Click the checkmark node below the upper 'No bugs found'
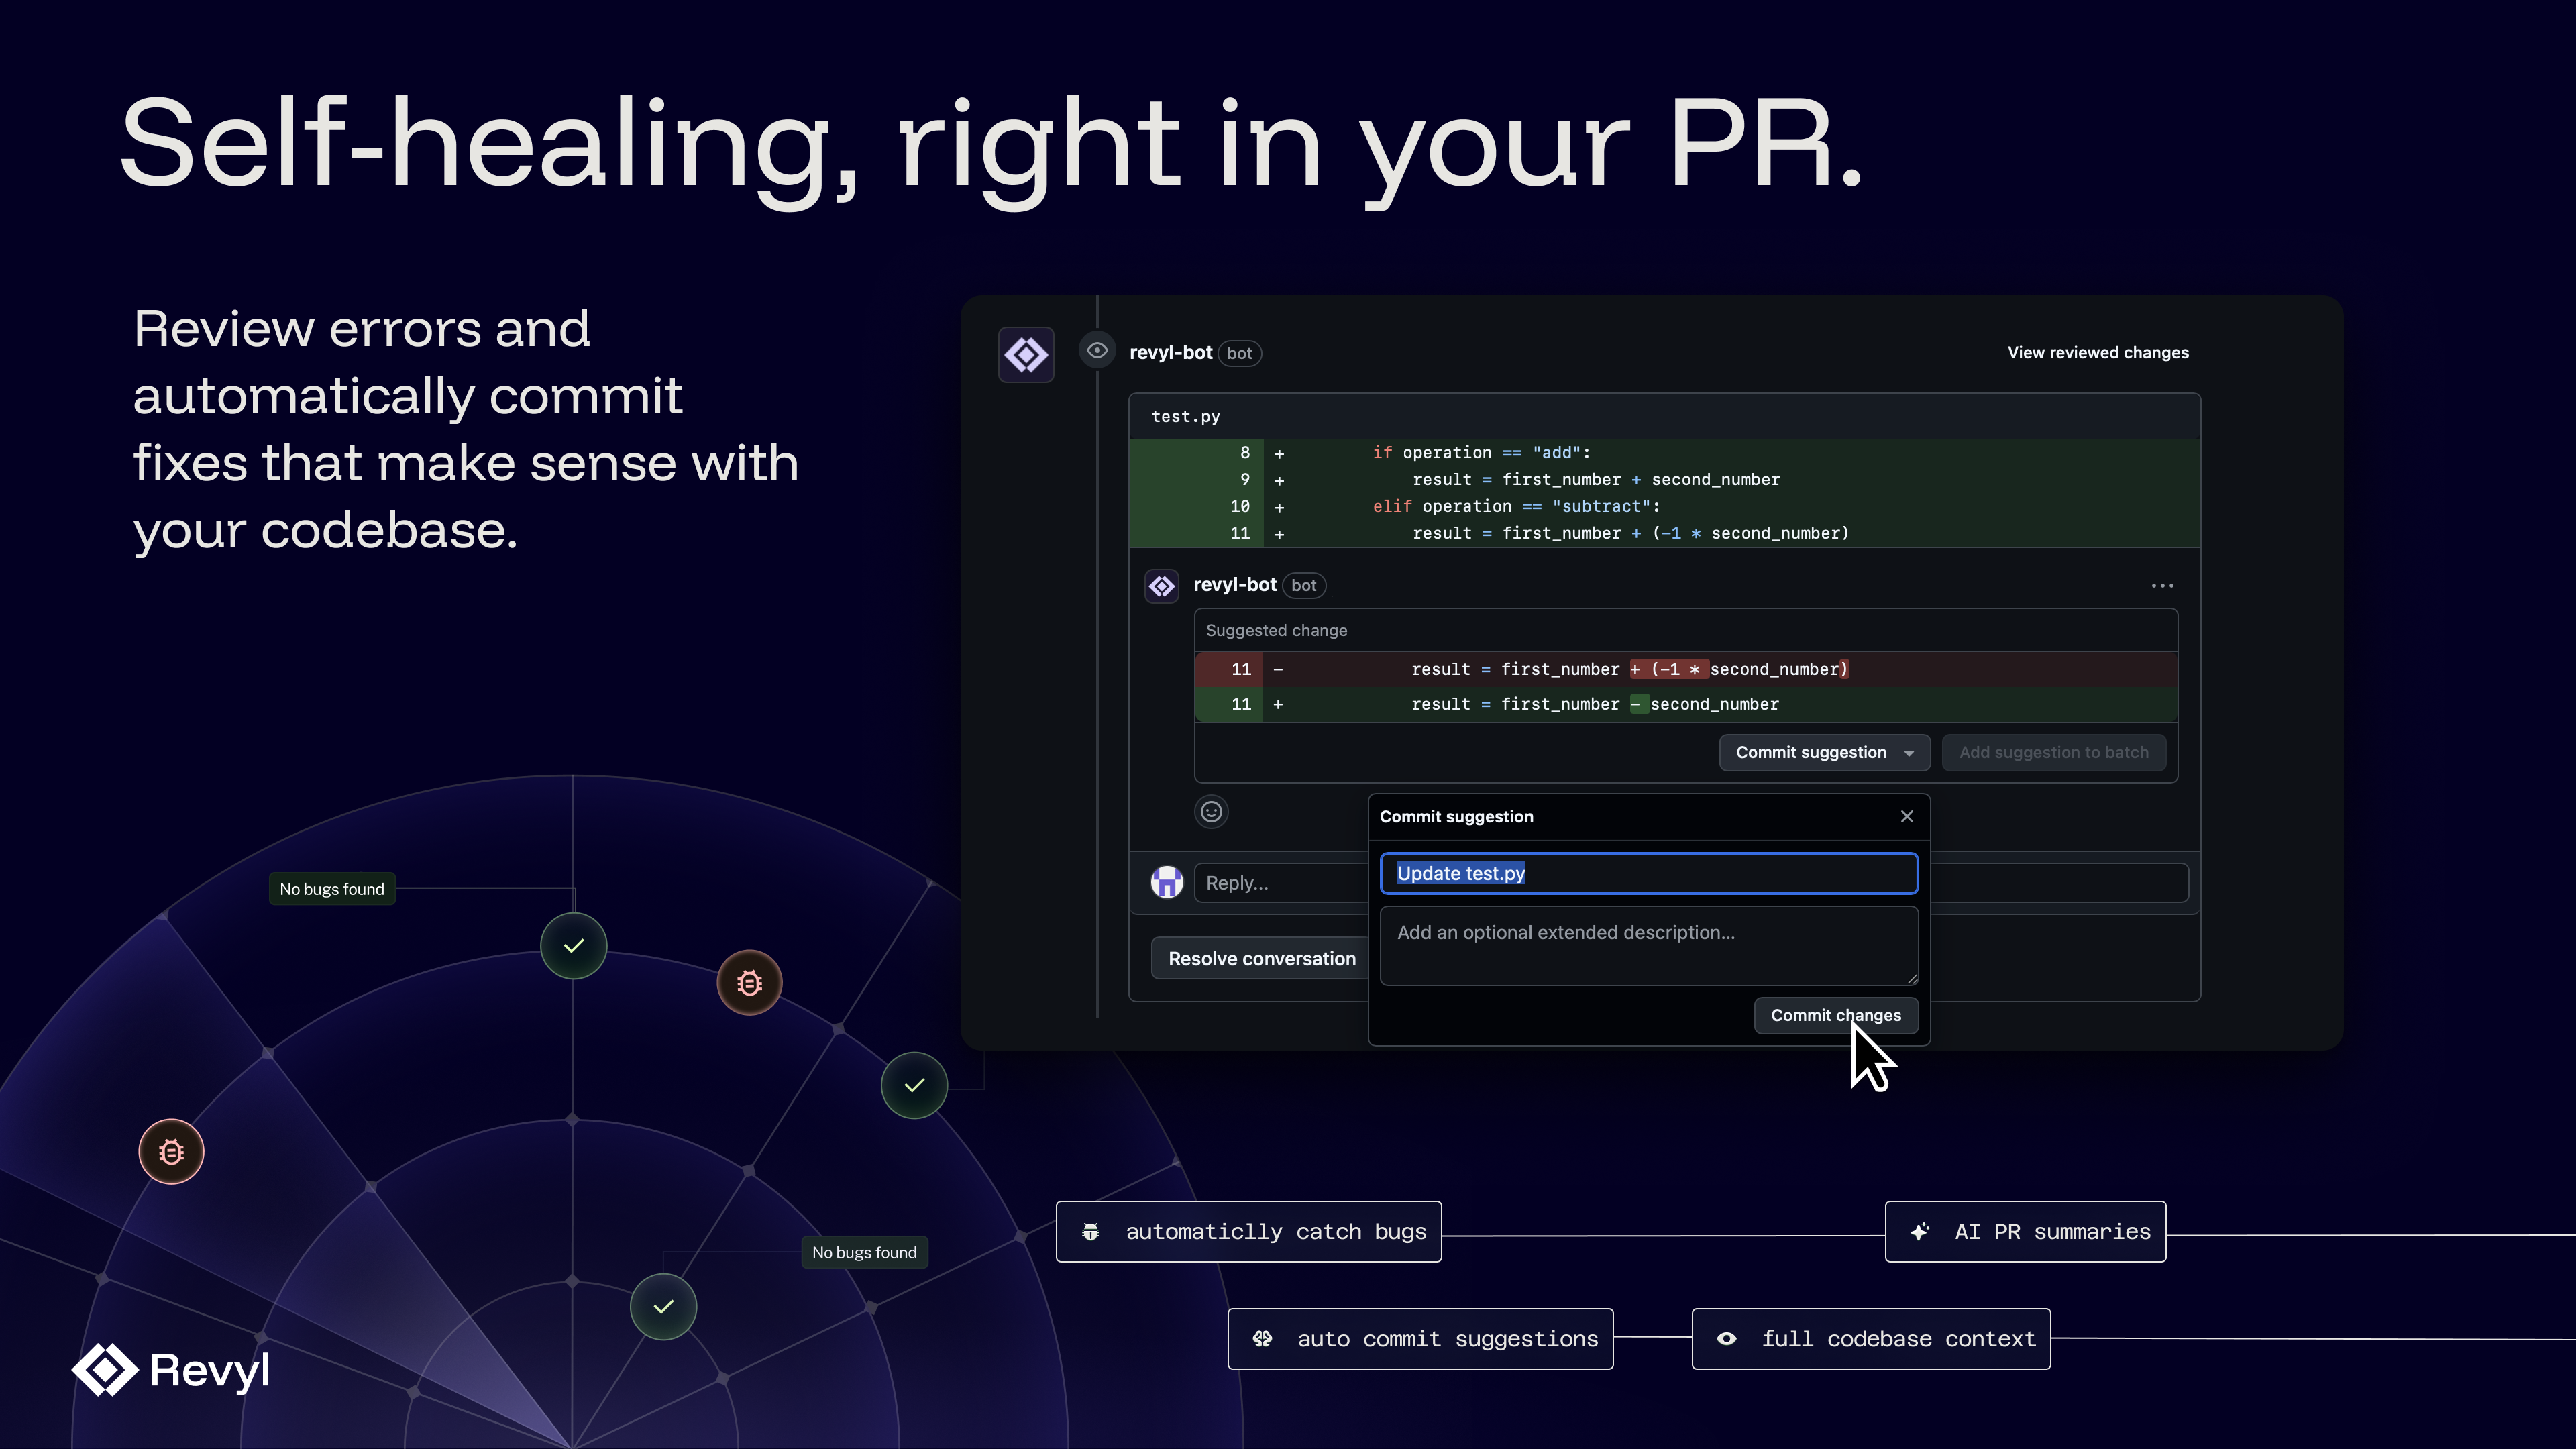The width and height of the screenshot is (2576, 1449). pos(573,945)
